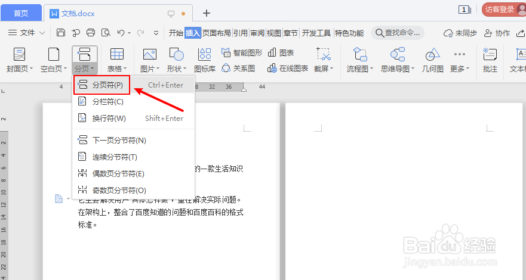Click the save icon in quick toolbar
This screenshot has height=280, width=526.
click(x=61, y=32)
